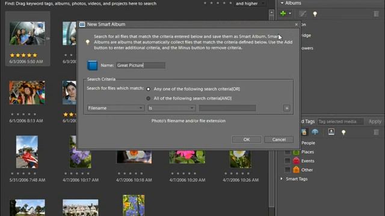Cancel the New Smart Album dialog
Image resolution: width=385 pixels, height=216 pixels.
click(279, 140)
